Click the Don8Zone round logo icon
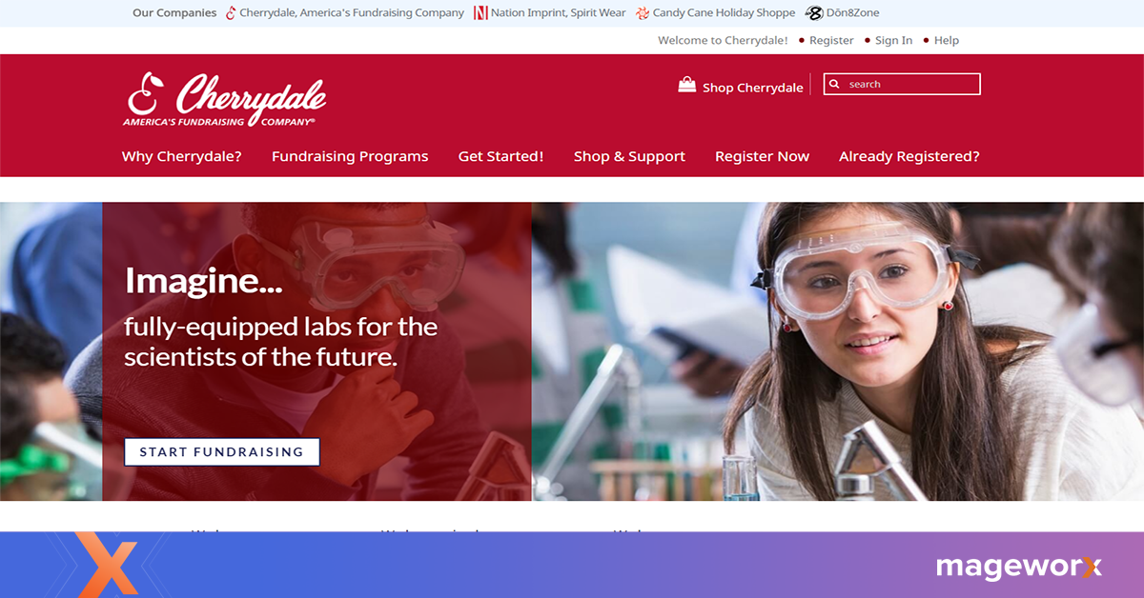1144x598 pixels. tap(814, 13)
